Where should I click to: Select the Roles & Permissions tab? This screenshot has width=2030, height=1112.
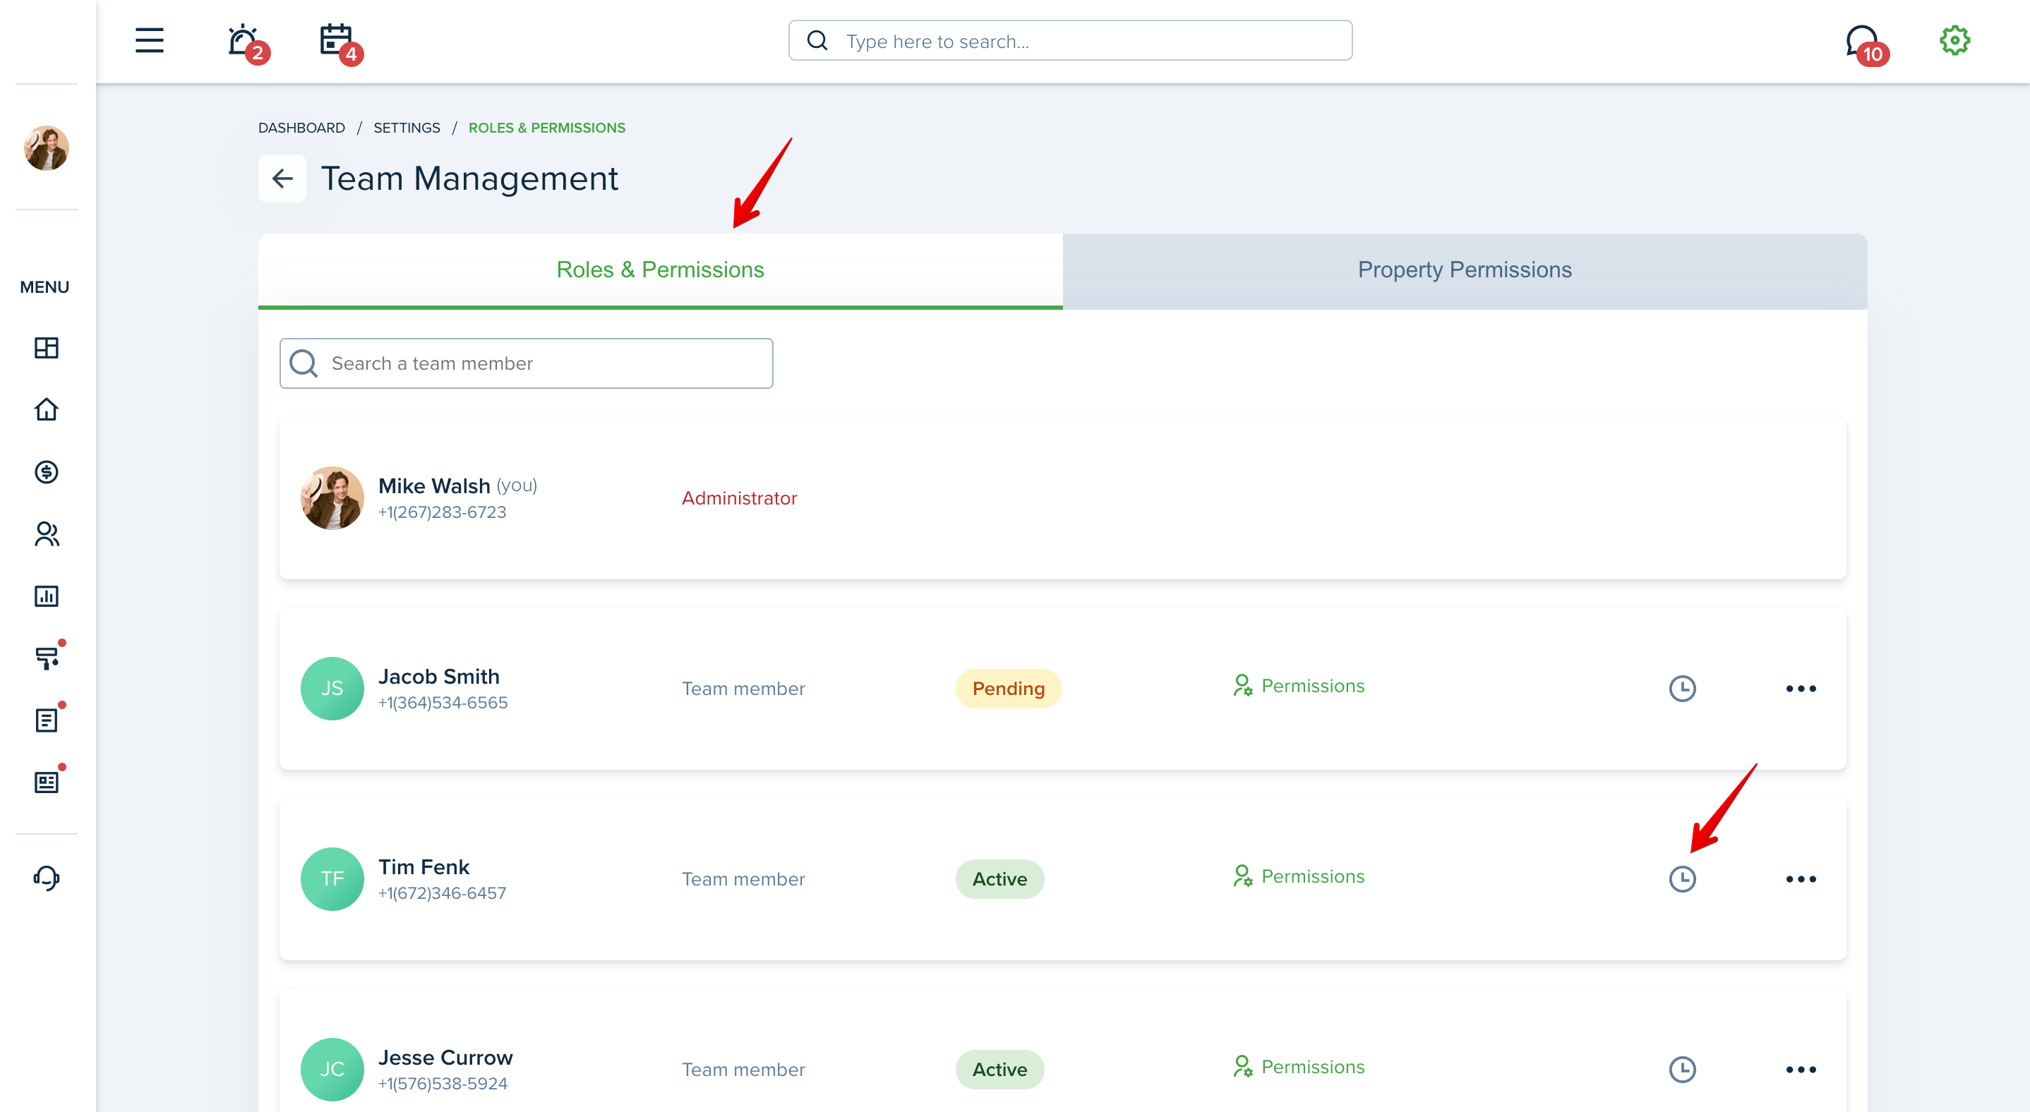pyautogui.click(x=661, y=270)
